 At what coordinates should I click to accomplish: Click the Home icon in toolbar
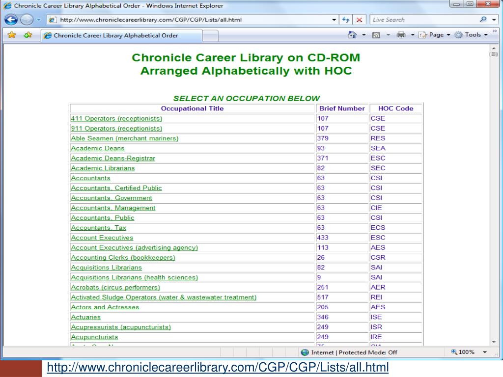tap(352, 35)
